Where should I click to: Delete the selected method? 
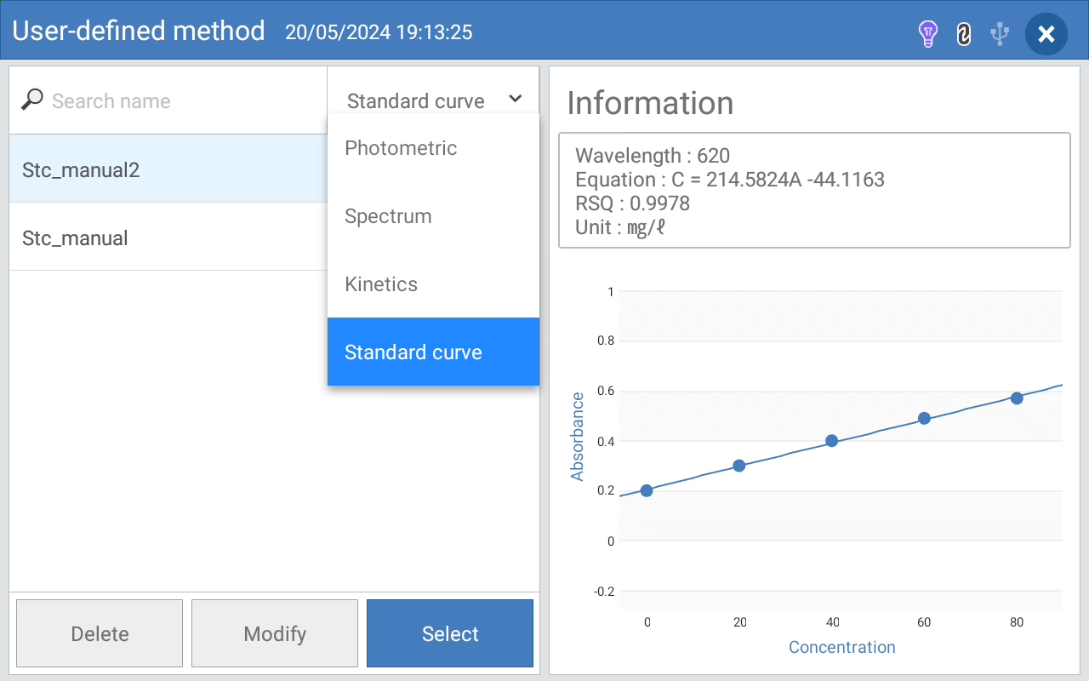(x=100, y=633)
